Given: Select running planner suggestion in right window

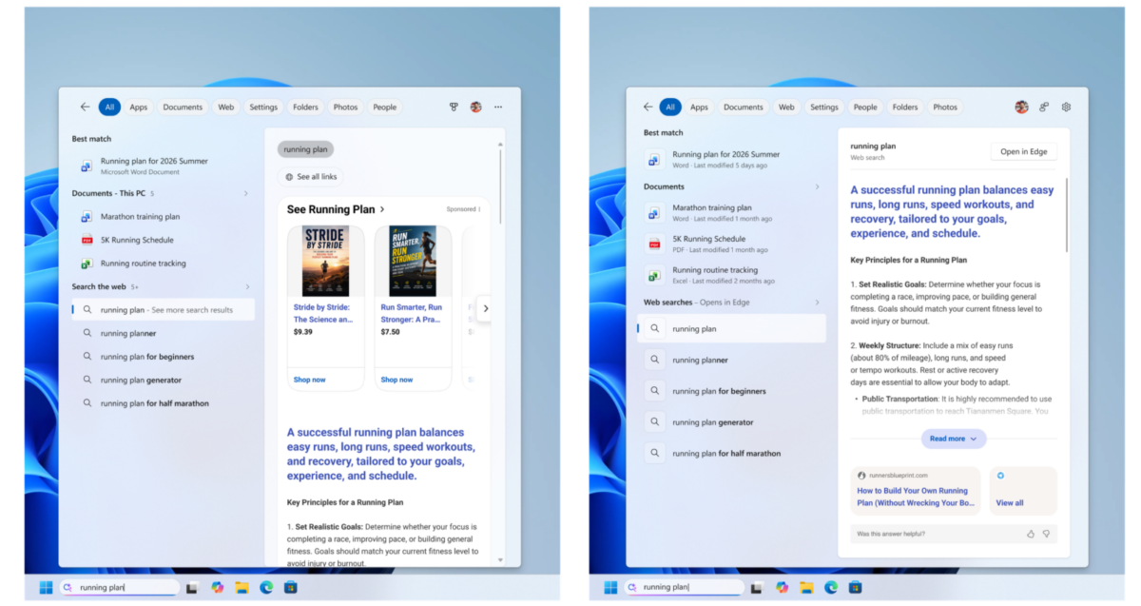Looking at the screenshot, I should coord(732,360).
